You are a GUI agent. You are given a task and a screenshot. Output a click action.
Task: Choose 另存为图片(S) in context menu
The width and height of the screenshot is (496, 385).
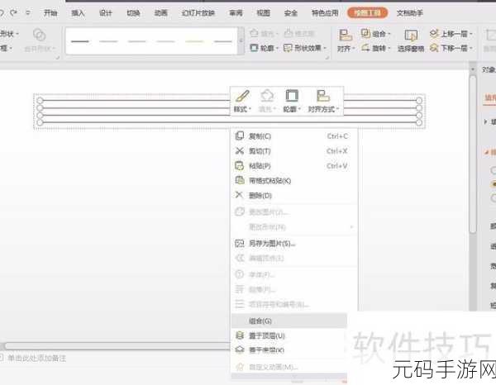pyautogui.click(x=292, y=244)
